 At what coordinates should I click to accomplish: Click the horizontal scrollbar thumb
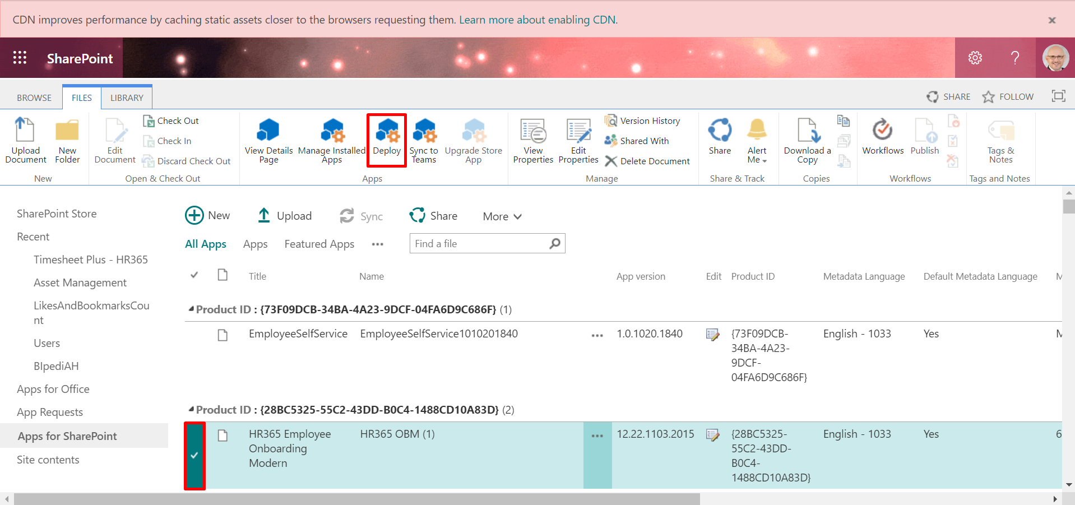click(x=357, y=499)
